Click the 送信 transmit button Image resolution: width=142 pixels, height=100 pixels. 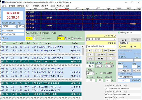pyautogui.click(x=124, y=40)
